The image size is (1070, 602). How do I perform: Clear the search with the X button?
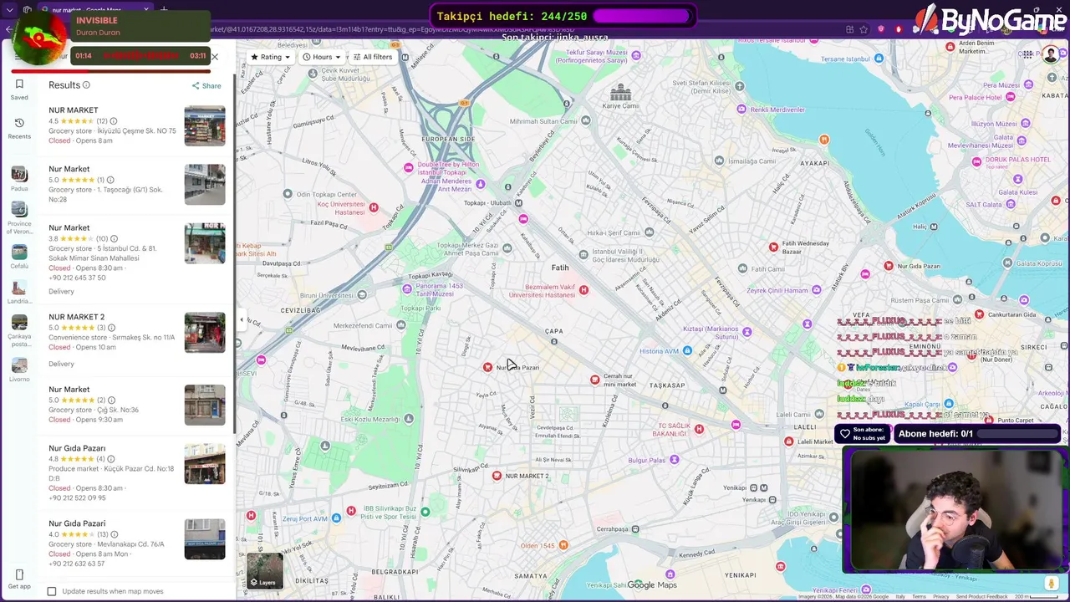(x=214, y=57)
